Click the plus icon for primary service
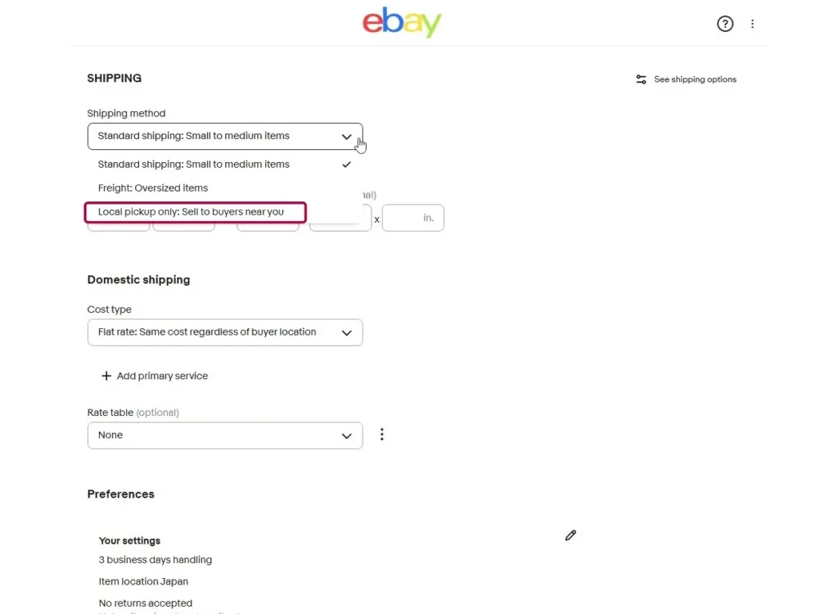 point(106,376)
